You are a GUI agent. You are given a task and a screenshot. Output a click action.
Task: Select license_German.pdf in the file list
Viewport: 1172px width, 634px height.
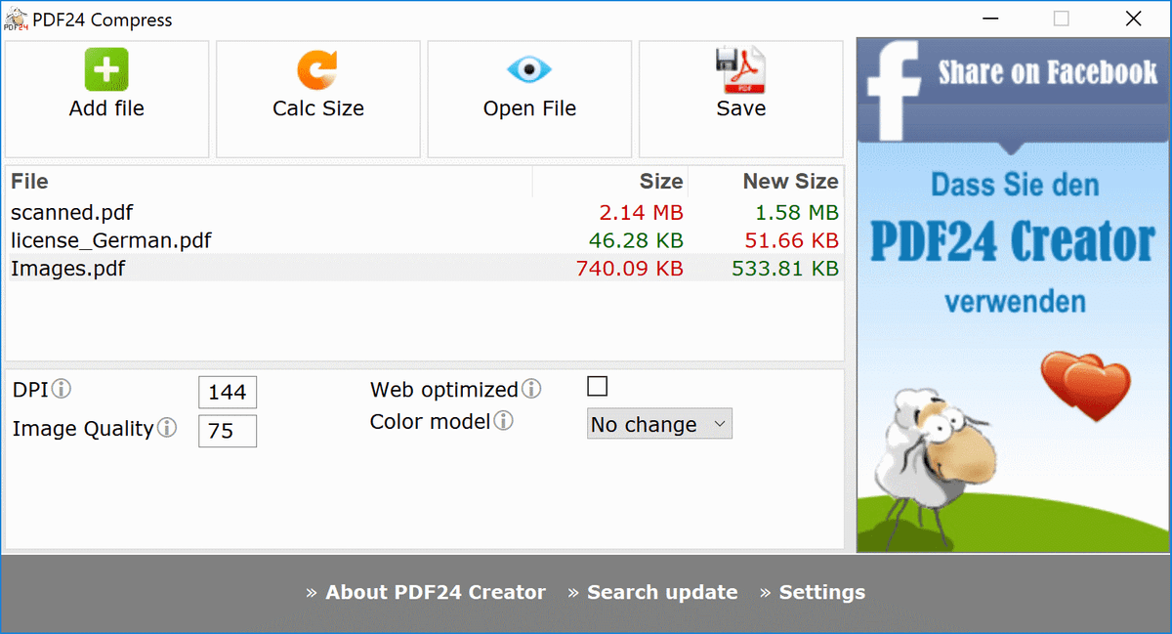point(111,239)
